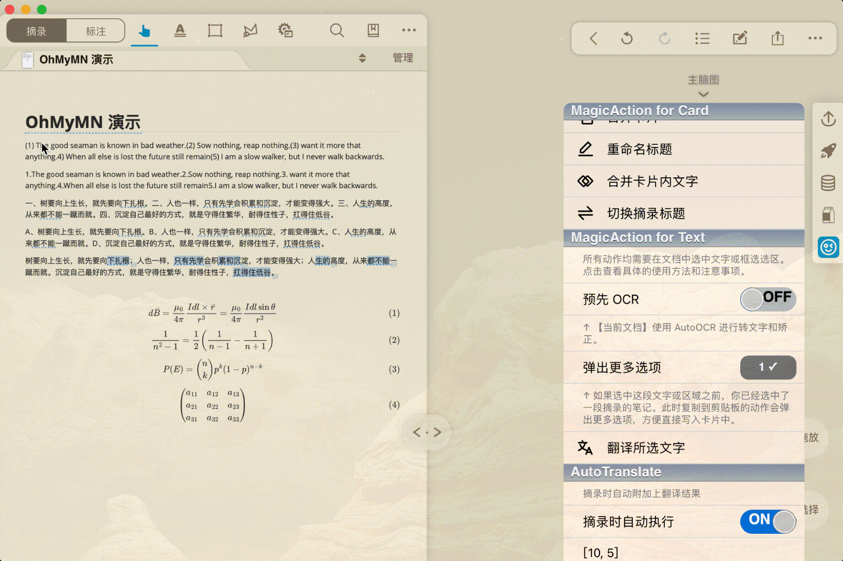Open the gear tool settings icon
The width and height of the screenshot is (843, 561).
click(x=285, y=31)
